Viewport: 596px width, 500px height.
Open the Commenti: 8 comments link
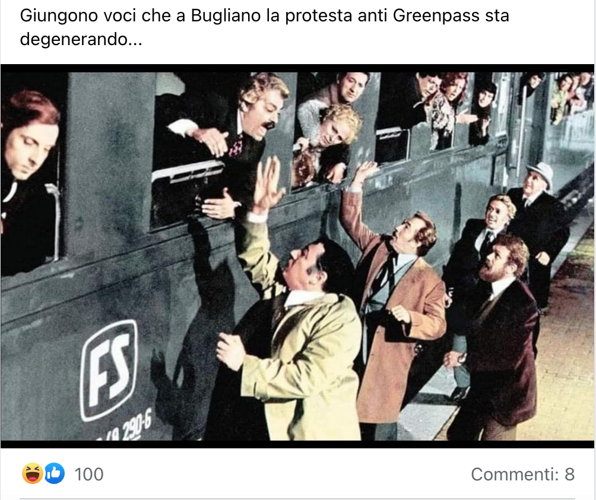tap(522, 474)
